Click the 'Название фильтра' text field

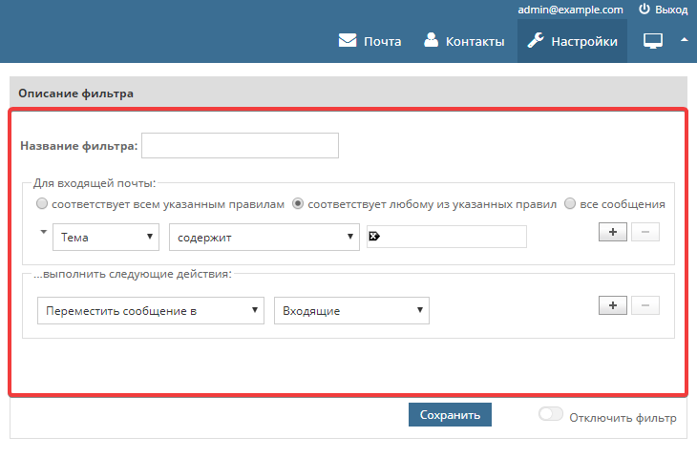pos(240,145)
